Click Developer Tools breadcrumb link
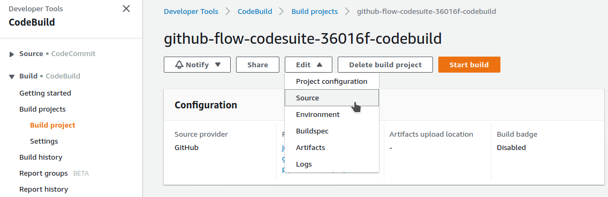This screenshot has width=608, height=197. pos(191,12)
